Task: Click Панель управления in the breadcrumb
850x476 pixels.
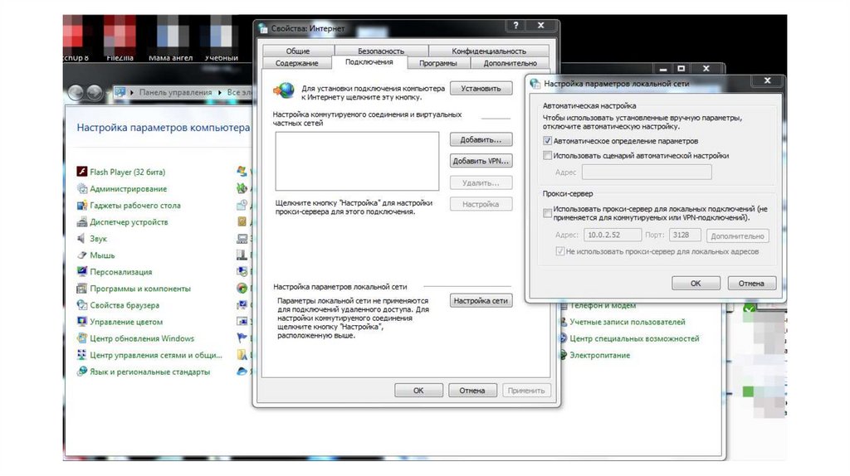Action: [x=175, y=93]
